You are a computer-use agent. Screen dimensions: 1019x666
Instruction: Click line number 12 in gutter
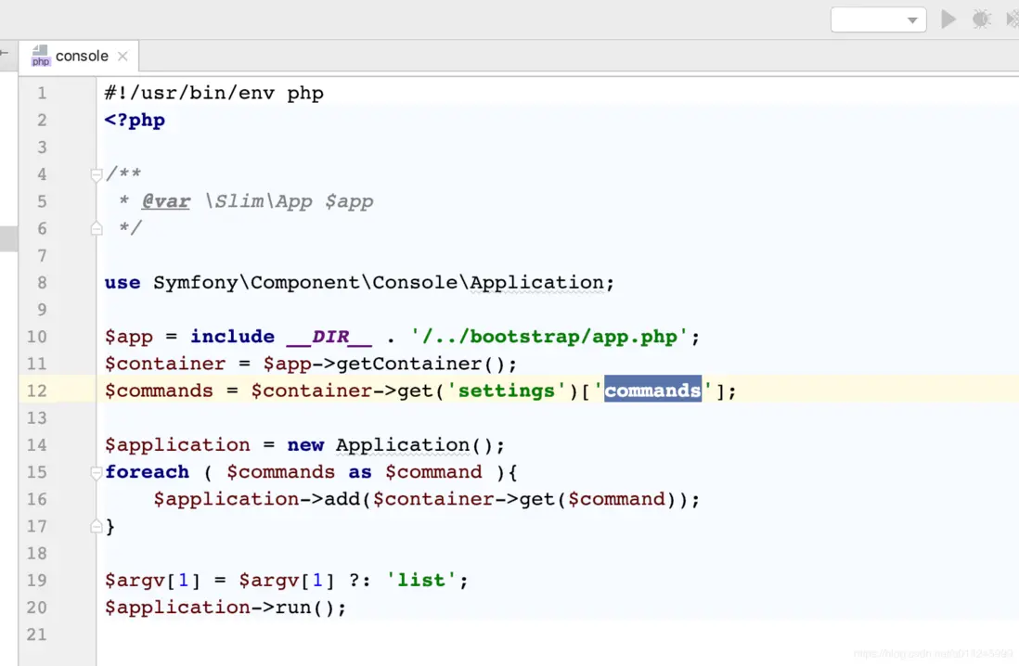coord(36,391)
